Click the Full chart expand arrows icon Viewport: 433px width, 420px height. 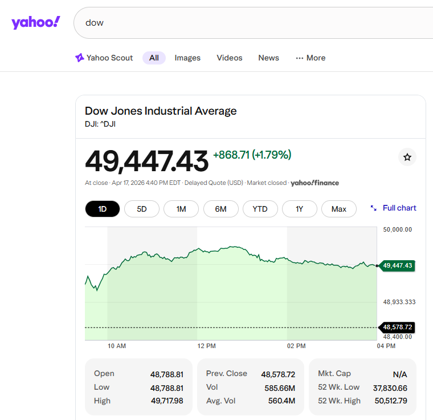(374, 208)
